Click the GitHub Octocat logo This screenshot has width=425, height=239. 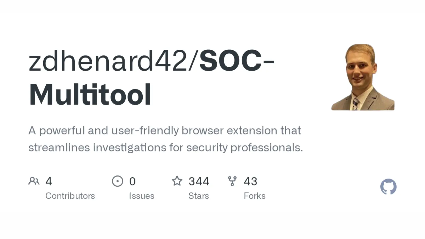(388, 186)
